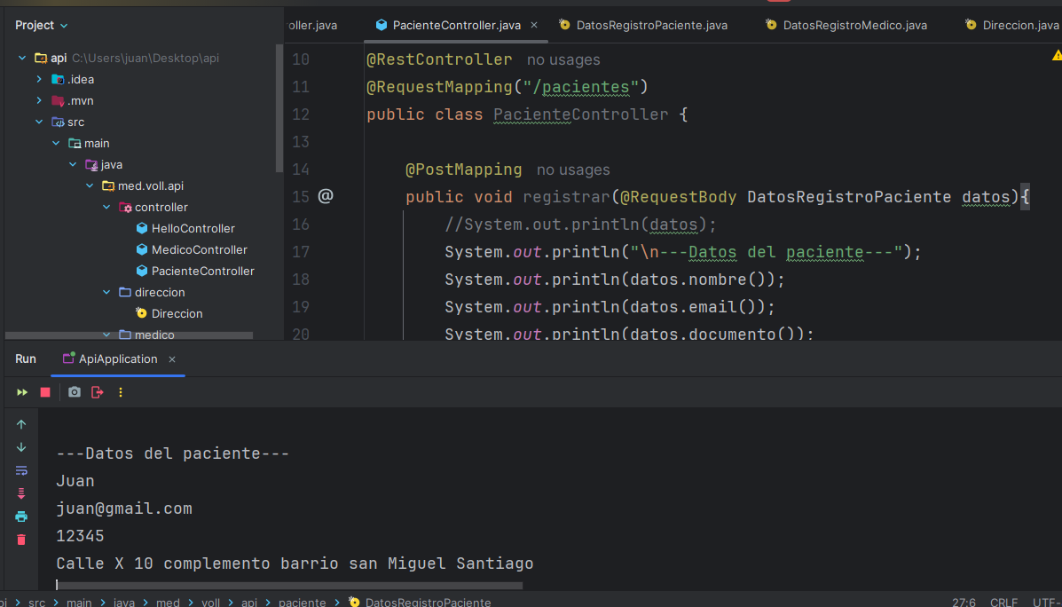Click the 'Calle X 10 complemento' console line
The image size is (1062, 607).
point(295,564)
